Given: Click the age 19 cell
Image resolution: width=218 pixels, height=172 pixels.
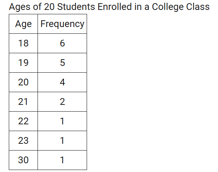Looking at the screenshot, I should coord(23,63).
